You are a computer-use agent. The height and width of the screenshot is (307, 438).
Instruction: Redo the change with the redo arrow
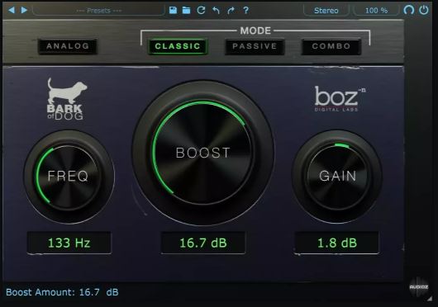[231, 11]
